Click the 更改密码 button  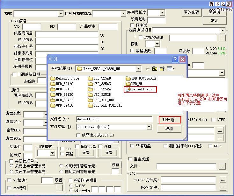click(x=191, y=12)
